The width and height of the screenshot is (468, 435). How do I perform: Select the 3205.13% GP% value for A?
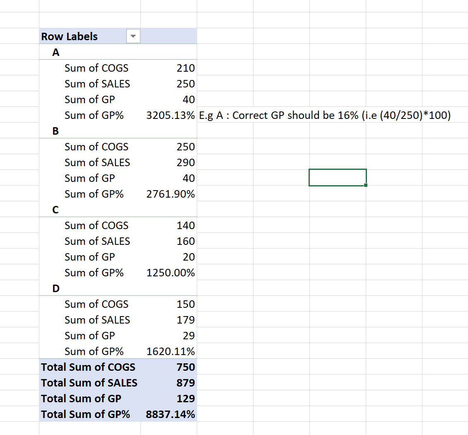[171, 115]
